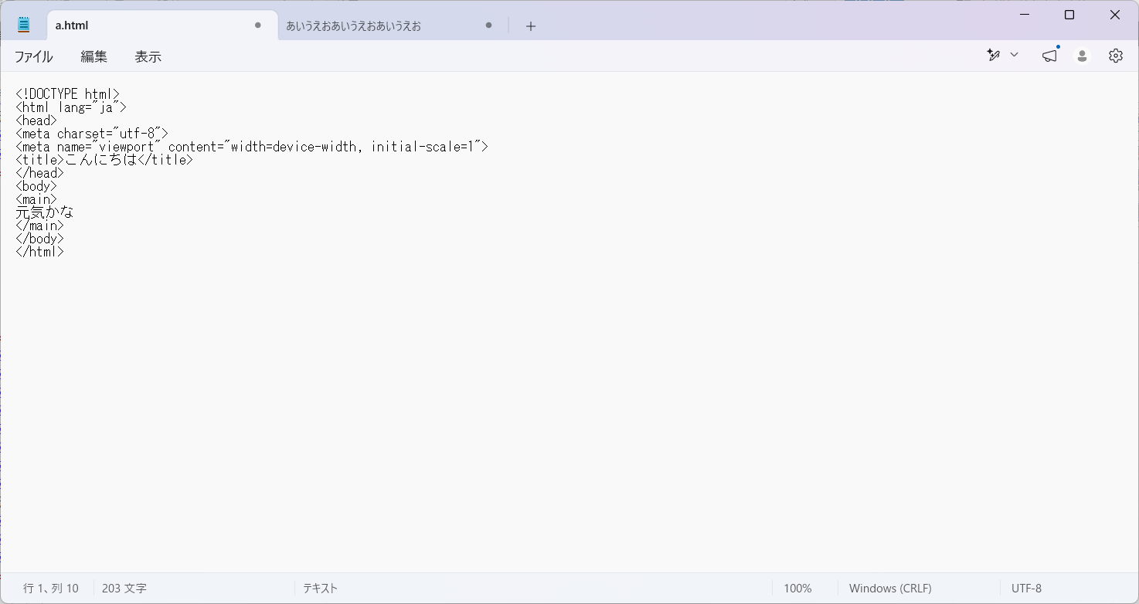Close the あいうえお tab via its dot
The image size is (1139, 604).
point(489,25)
